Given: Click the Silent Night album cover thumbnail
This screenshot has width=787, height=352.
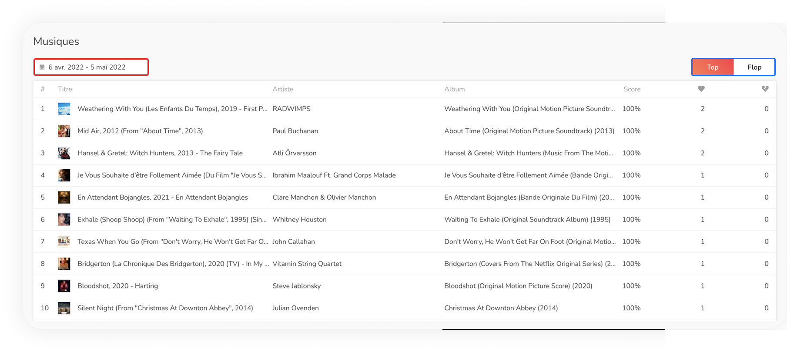Looking at the screenshot, I should pyautogui.click(x=64, y=308).
